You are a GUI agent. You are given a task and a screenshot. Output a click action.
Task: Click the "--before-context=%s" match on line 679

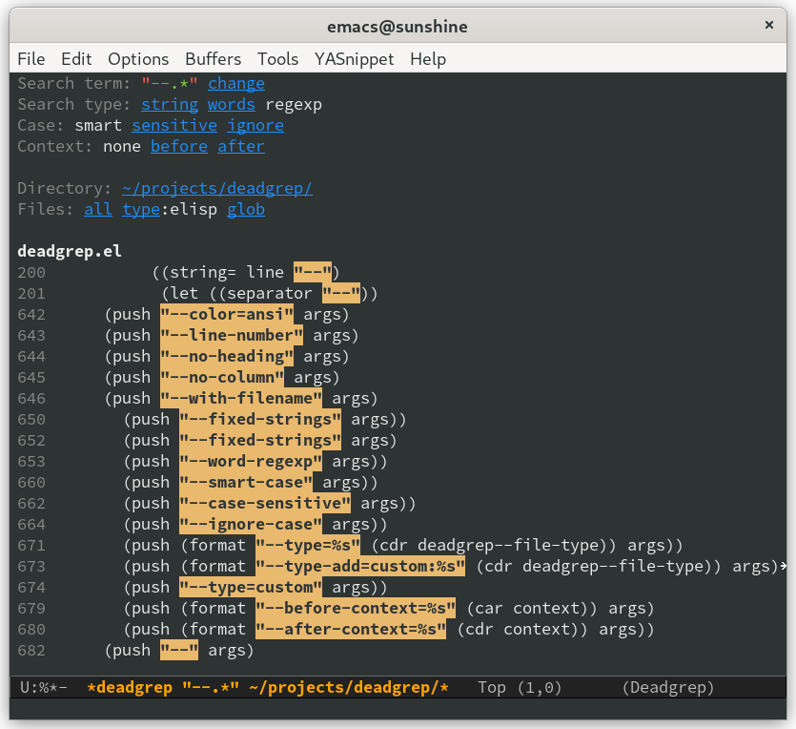click(x=356, y=608)
